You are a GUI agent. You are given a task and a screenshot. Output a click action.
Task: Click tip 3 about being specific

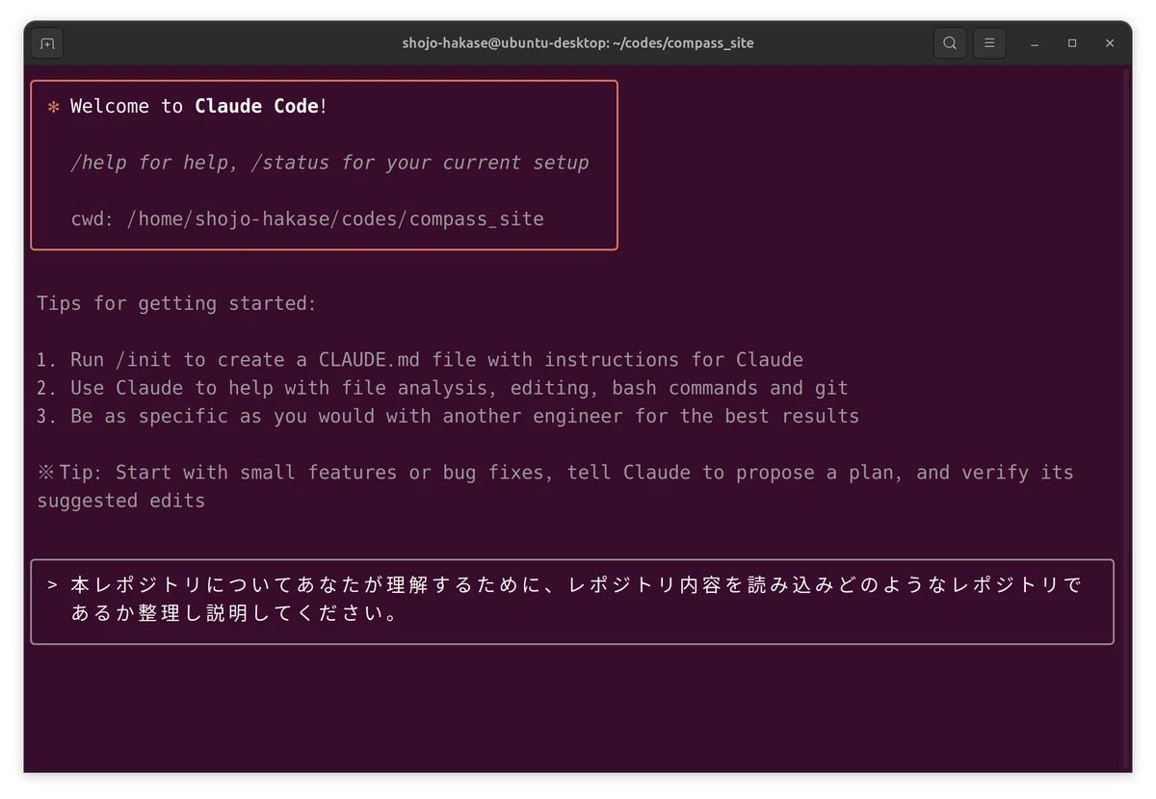pos(448,417)
